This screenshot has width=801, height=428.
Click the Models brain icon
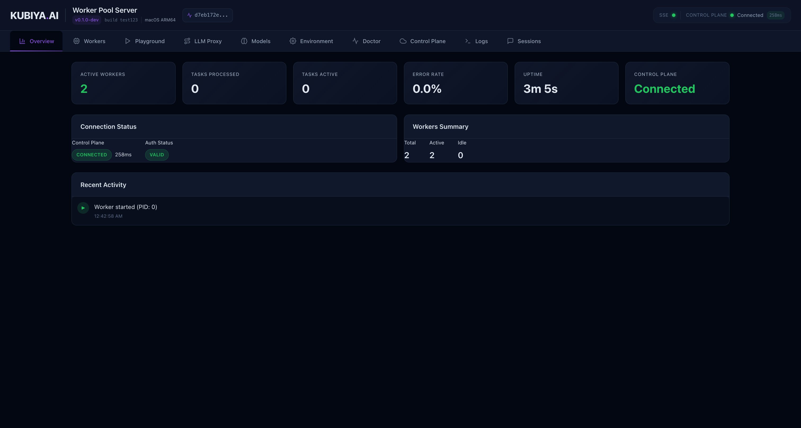click(244, 41)
